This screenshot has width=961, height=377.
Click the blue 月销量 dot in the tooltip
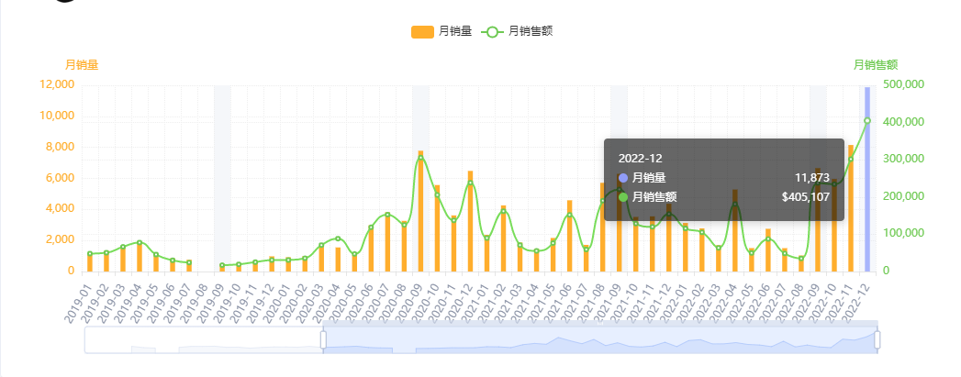(623, 178)
